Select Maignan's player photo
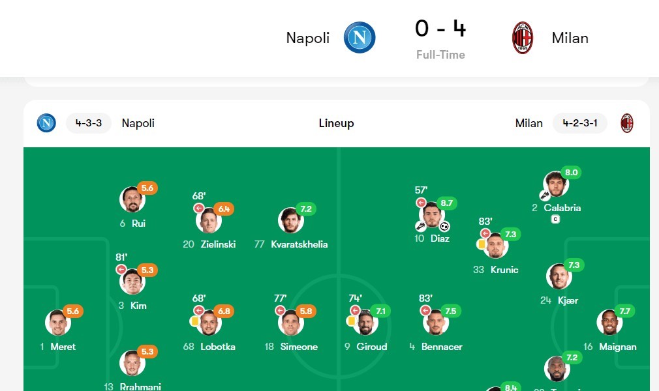Viewport: 659px width, 391px height. coord(609,323)
